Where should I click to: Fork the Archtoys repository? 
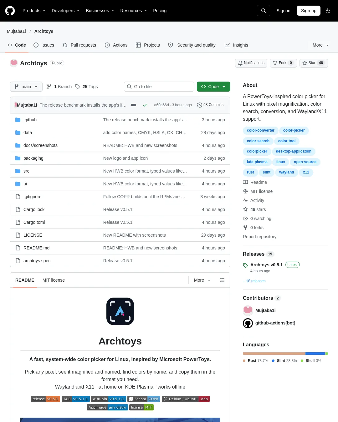[x=283, y=63]
